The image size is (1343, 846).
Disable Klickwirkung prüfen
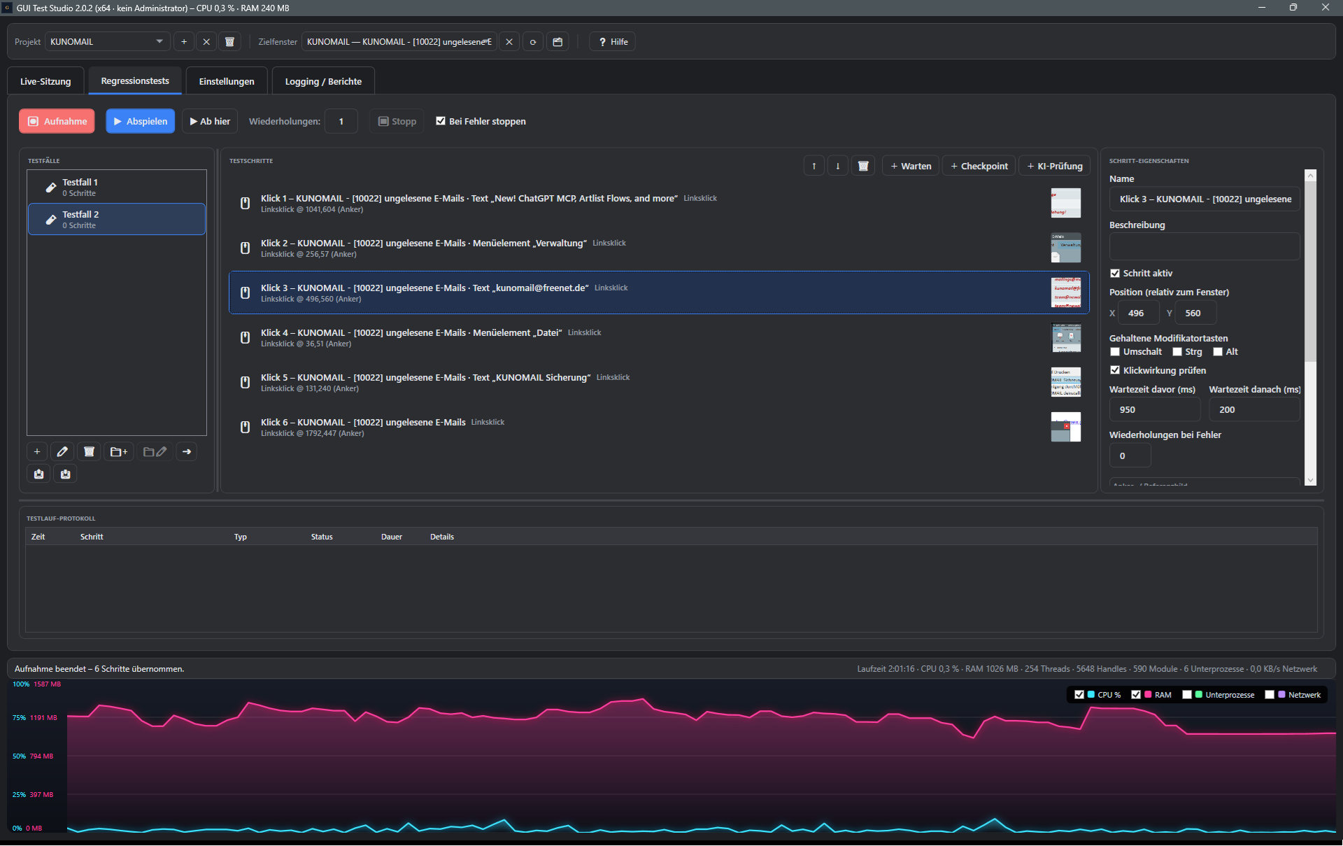pos(1115,371)
